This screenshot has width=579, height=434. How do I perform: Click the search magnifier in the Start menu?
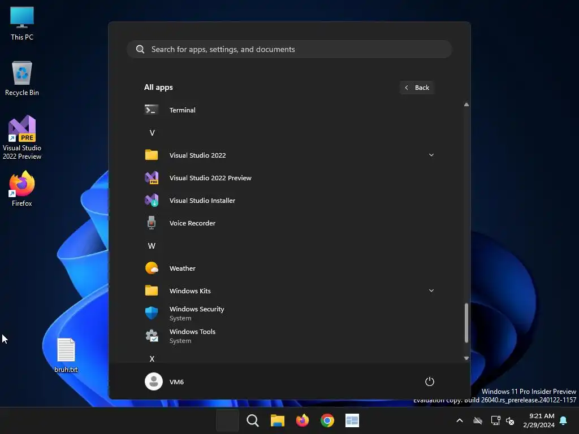coord(140,49)
